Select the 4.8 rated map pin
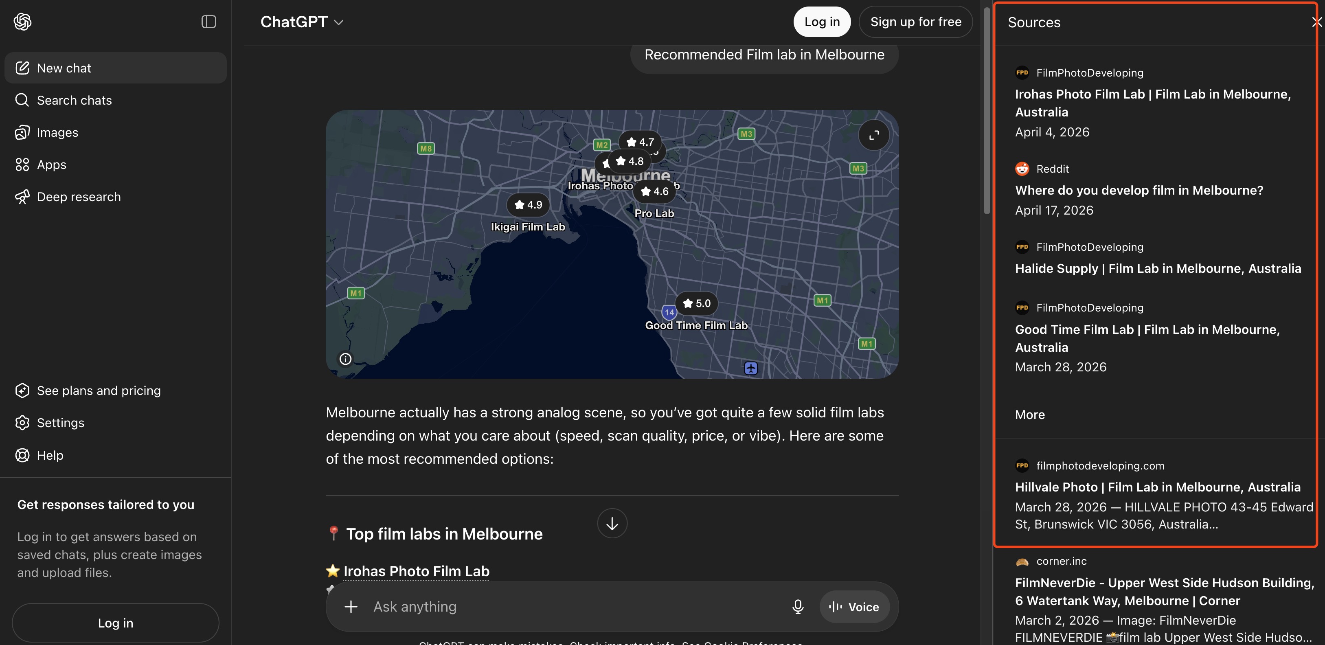The image size is (1325, 645). tap(630, 162)
